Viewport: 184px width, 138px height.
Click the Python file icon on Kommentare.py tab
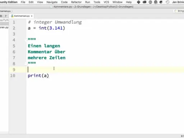[12, 16]
